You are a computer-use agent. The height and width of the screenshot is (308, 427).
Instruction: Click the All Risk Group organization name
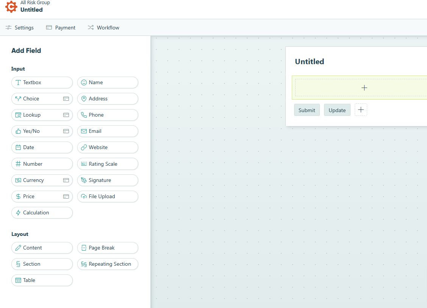pos(35,2)
